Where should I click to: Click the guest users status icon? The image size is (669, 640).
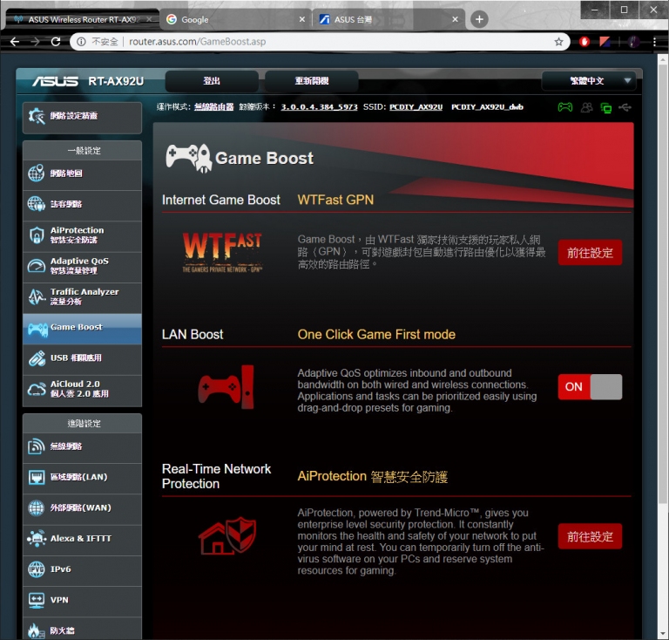pyautogui.click(x=587, y=107)
